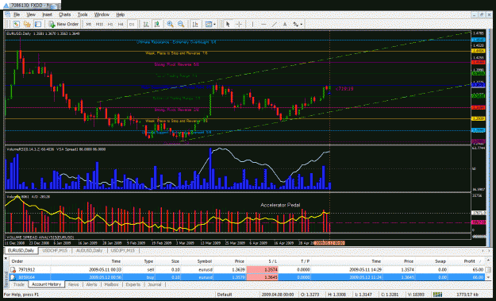Open the Trade terminal tab
Screen dimensions: 496x301
click(x=19, y=284)
